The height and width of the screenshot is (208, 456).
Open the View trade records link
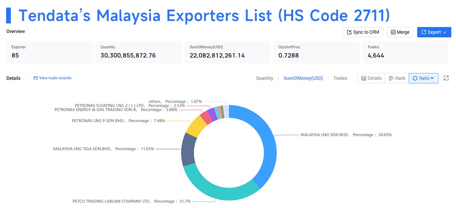55,78
